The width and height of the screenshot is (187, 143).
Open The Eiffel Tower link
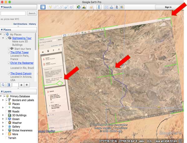click(20, 52)
